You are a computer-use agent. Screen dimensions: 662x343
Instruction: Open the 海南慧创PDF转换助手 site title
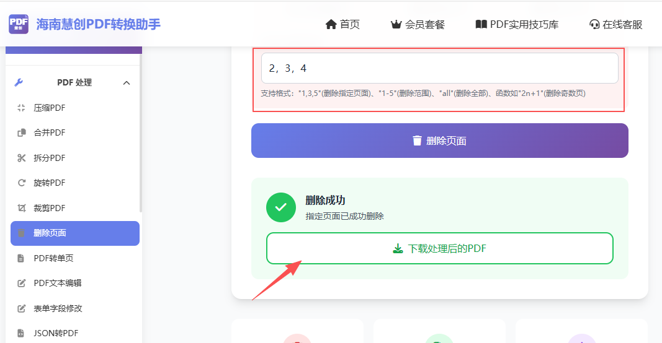tap(98, 24)
